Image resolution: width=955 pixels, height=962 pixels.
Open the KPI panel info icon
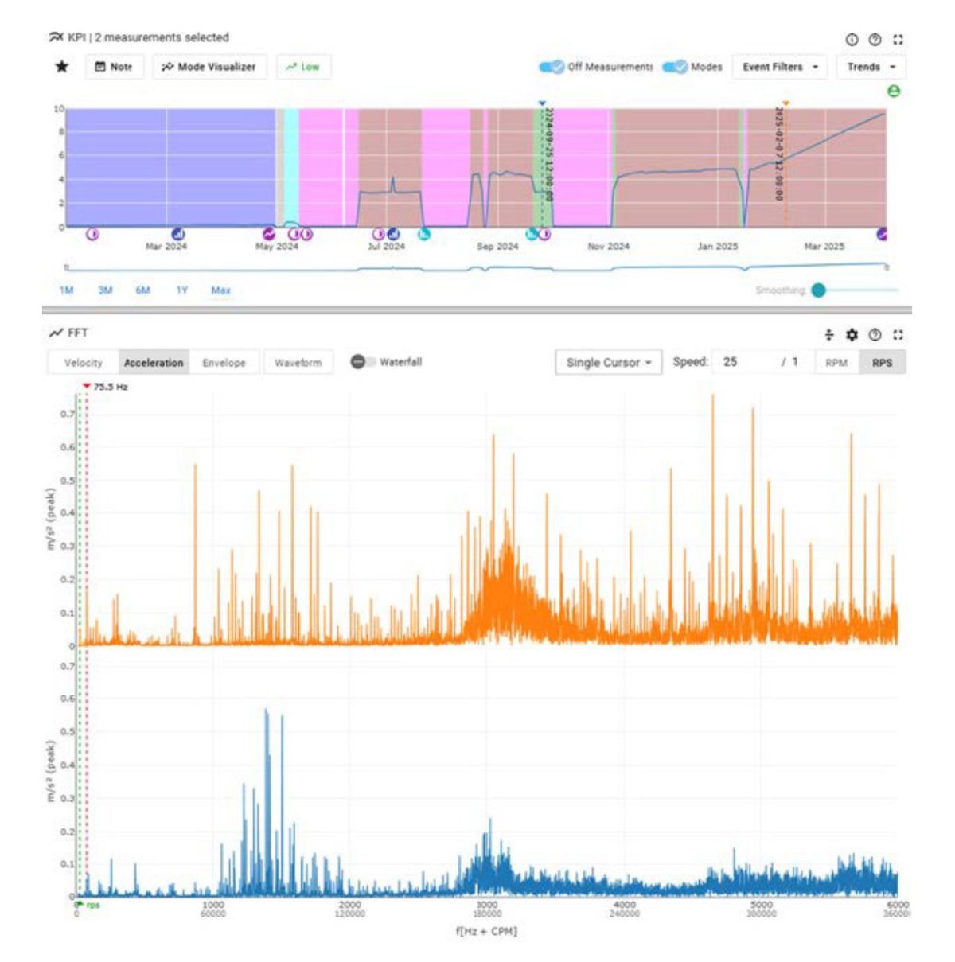852,39
